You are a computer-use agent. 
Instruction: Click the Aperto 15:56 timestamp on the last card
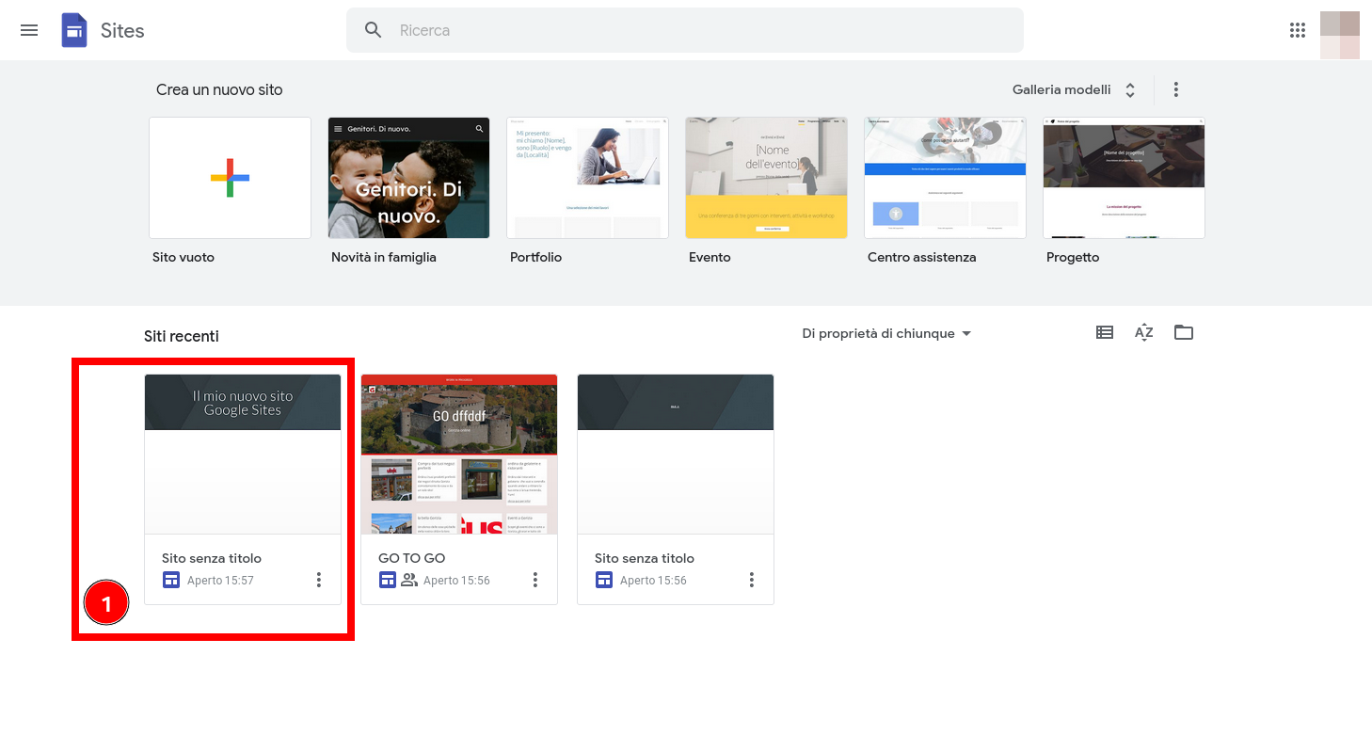coord(653,581)
